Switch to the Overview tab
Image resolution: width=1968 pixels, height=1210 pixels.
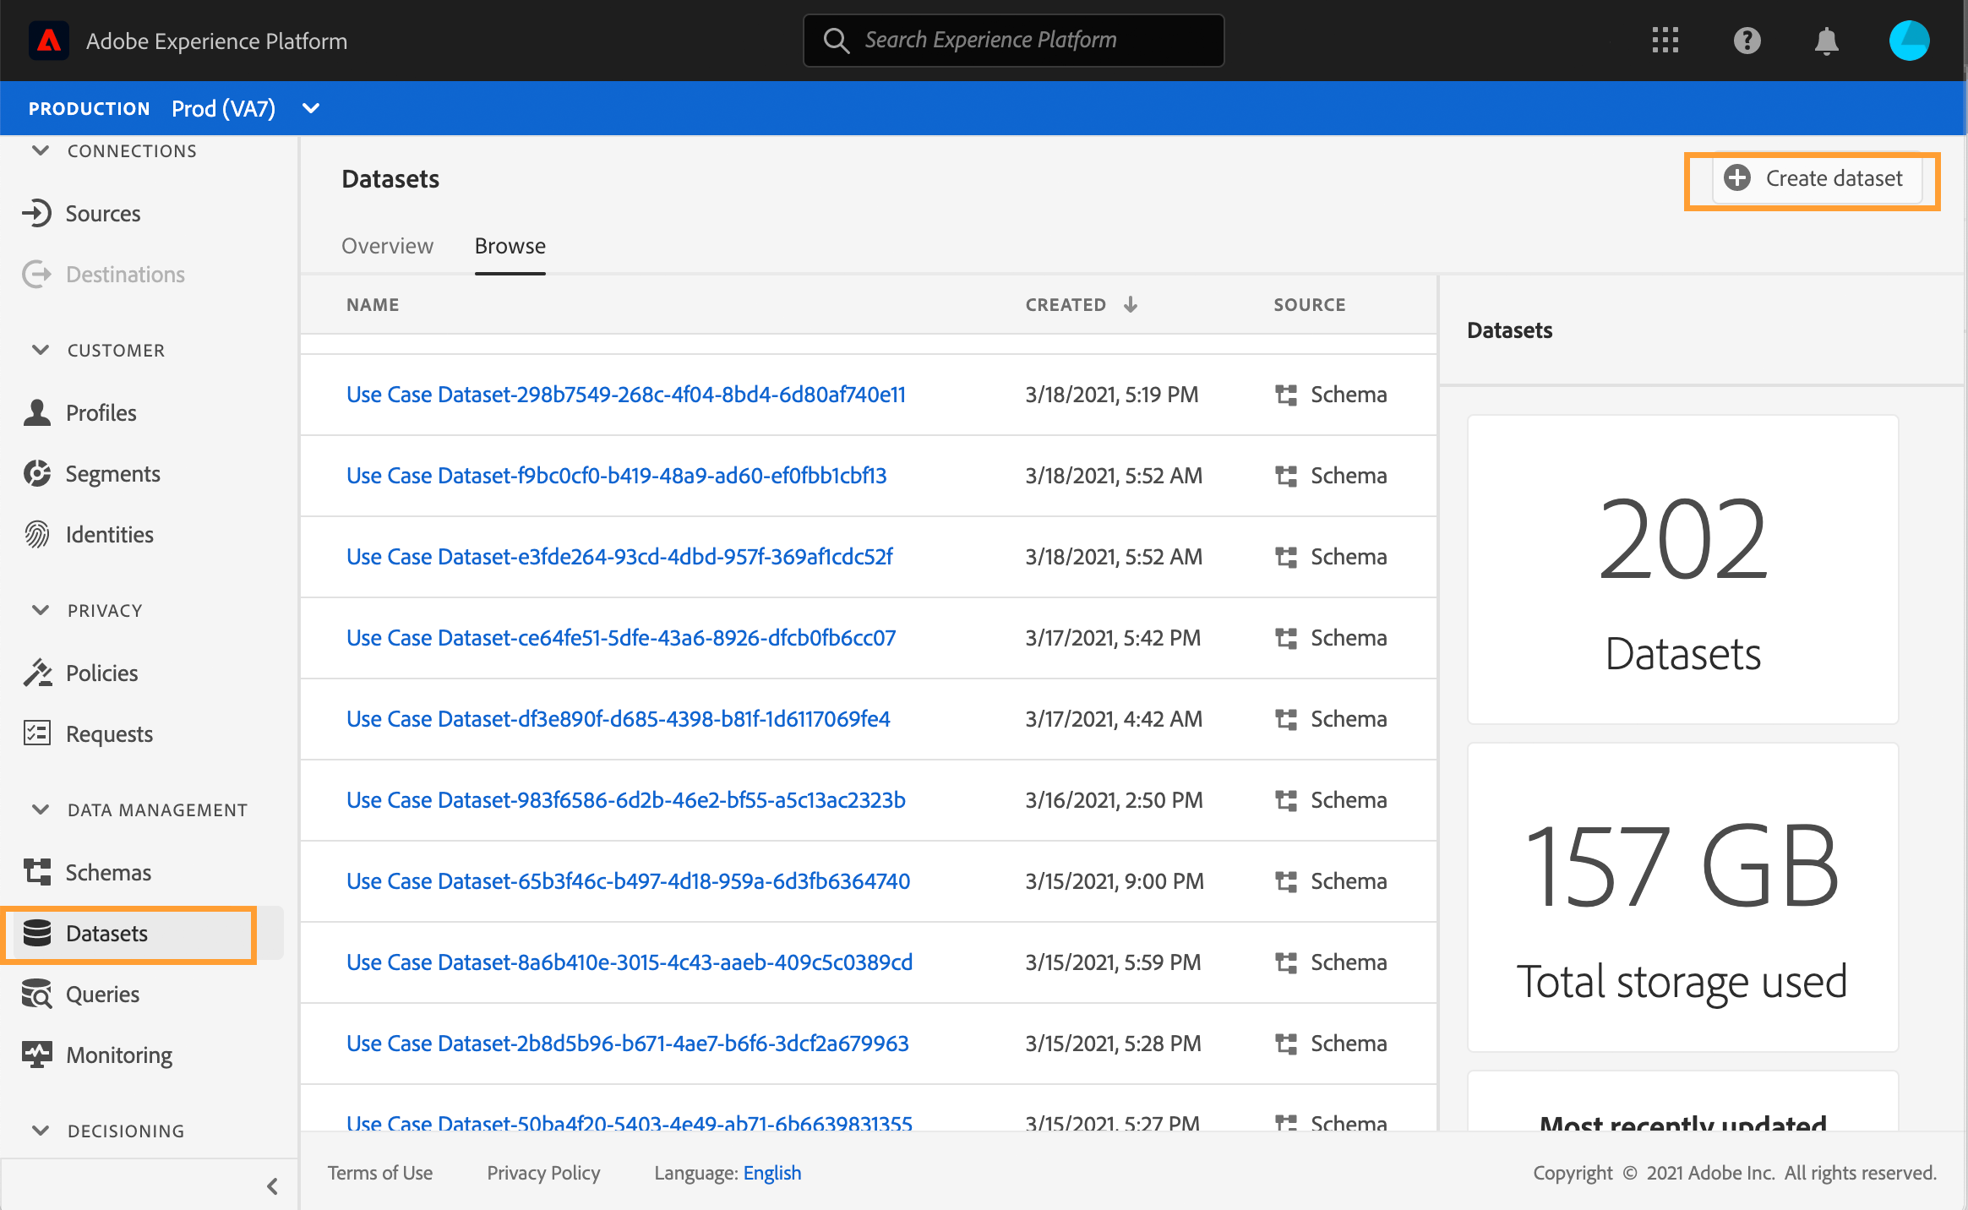click(387, 246)
